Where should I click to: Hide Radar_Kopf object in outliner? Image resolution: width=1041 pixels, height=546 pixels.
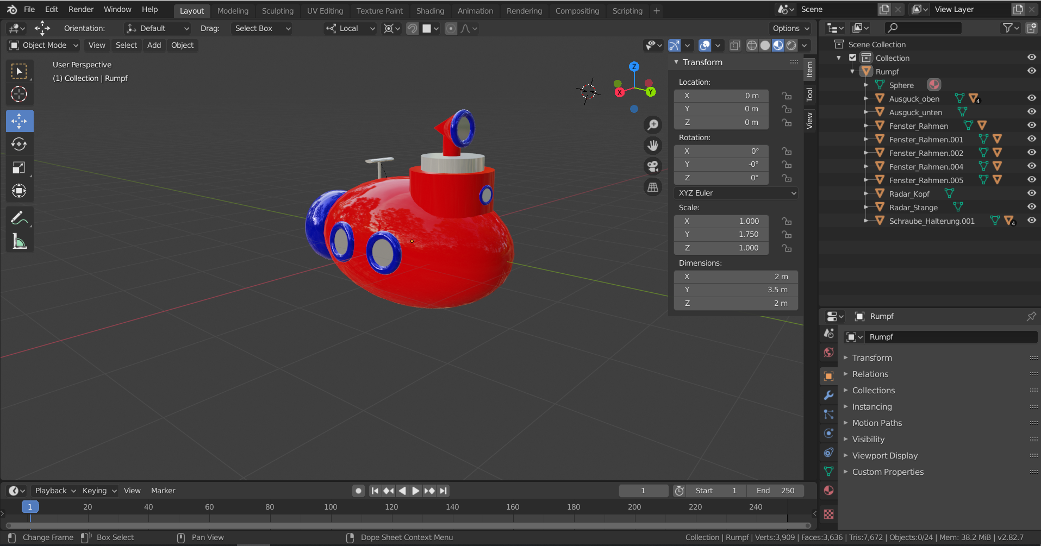click(1031, 193)
